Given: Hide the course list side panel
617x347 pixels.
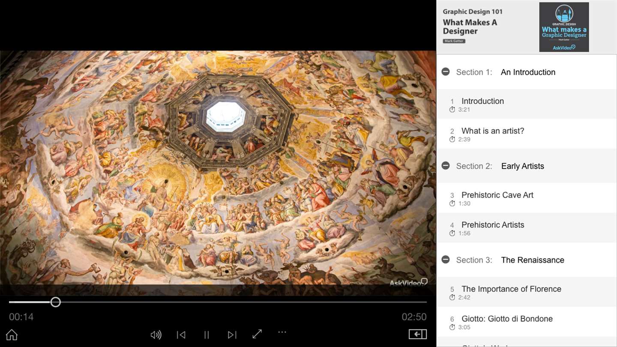Looking at the screenshot, I should point(418,334).
